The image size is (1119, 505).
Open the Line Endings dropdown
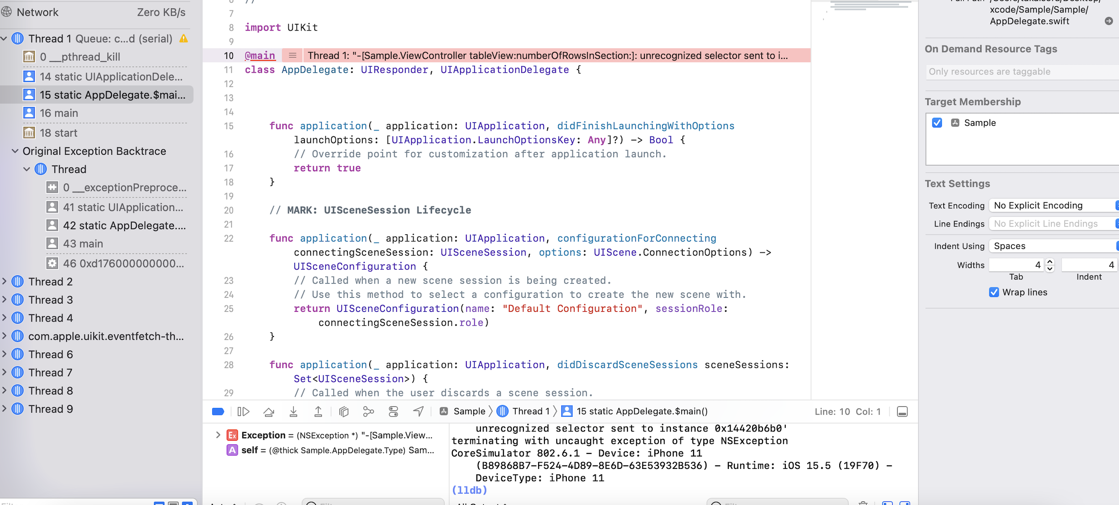coord(1054,224)
